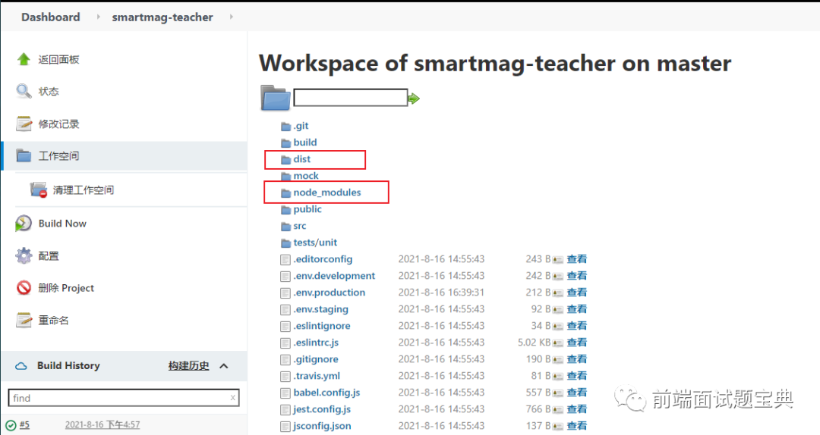Click 查看 for .env.production
Image resolution: width=820 pixels, height=435 pixels.
pyautogui.click(x=577, y=293)
